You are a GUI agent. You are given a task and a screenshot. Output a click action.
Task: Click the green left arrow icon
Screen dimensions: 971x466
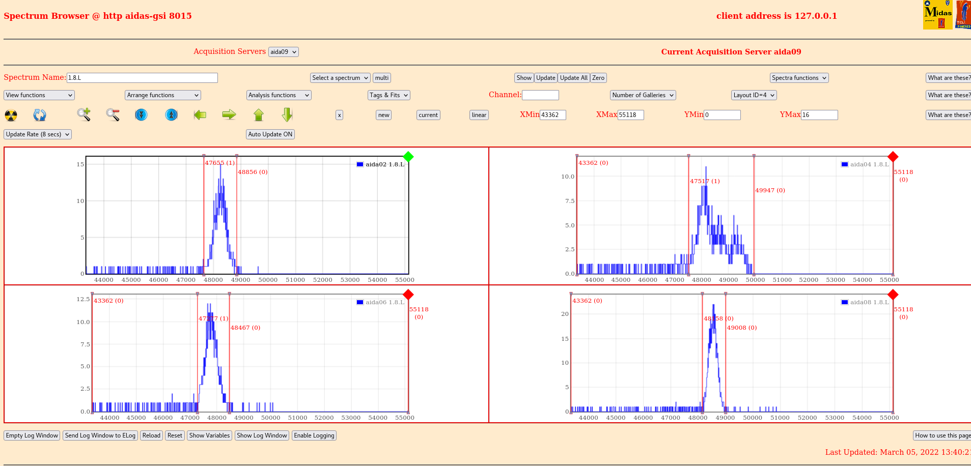point(200,114)
